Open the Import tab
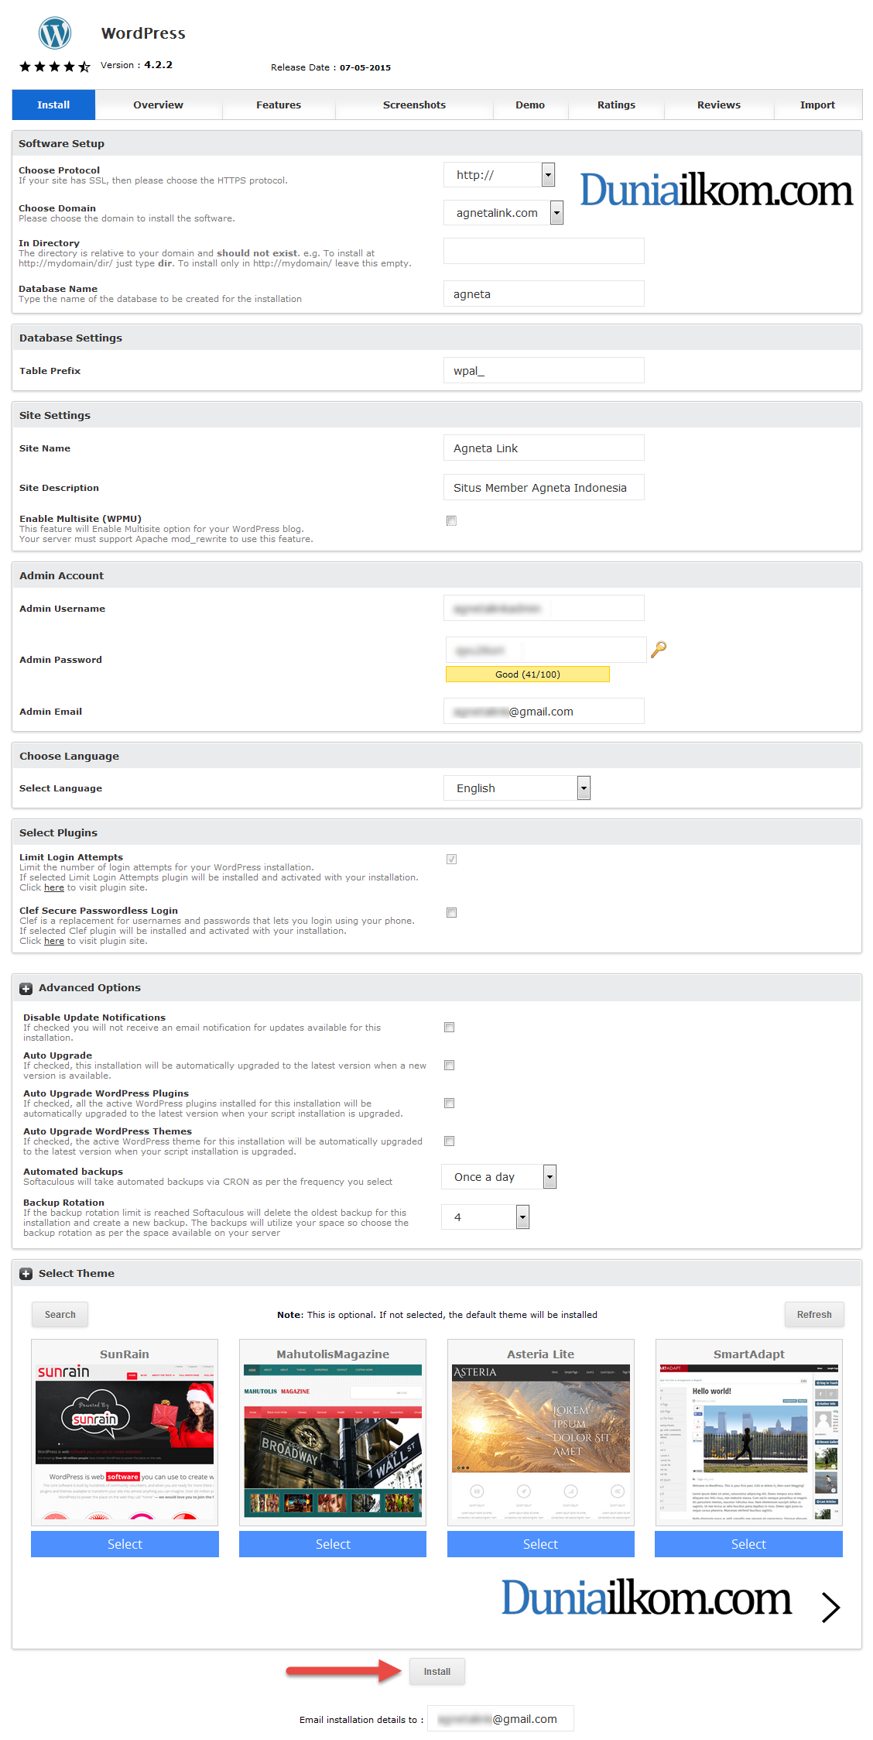 pyautogui.click(x=817, y=105)
